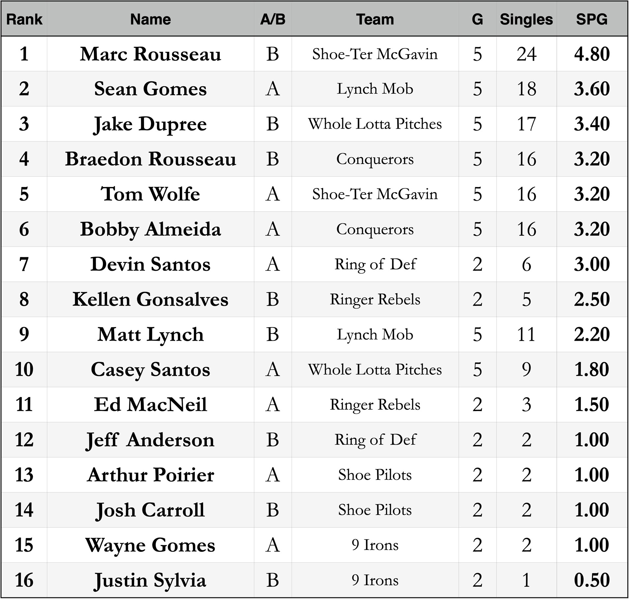Screen dimensions: 629x599
Task: Click Kellen Gonsalves's 2.50 SPG cell
Action: click(591, 299)
